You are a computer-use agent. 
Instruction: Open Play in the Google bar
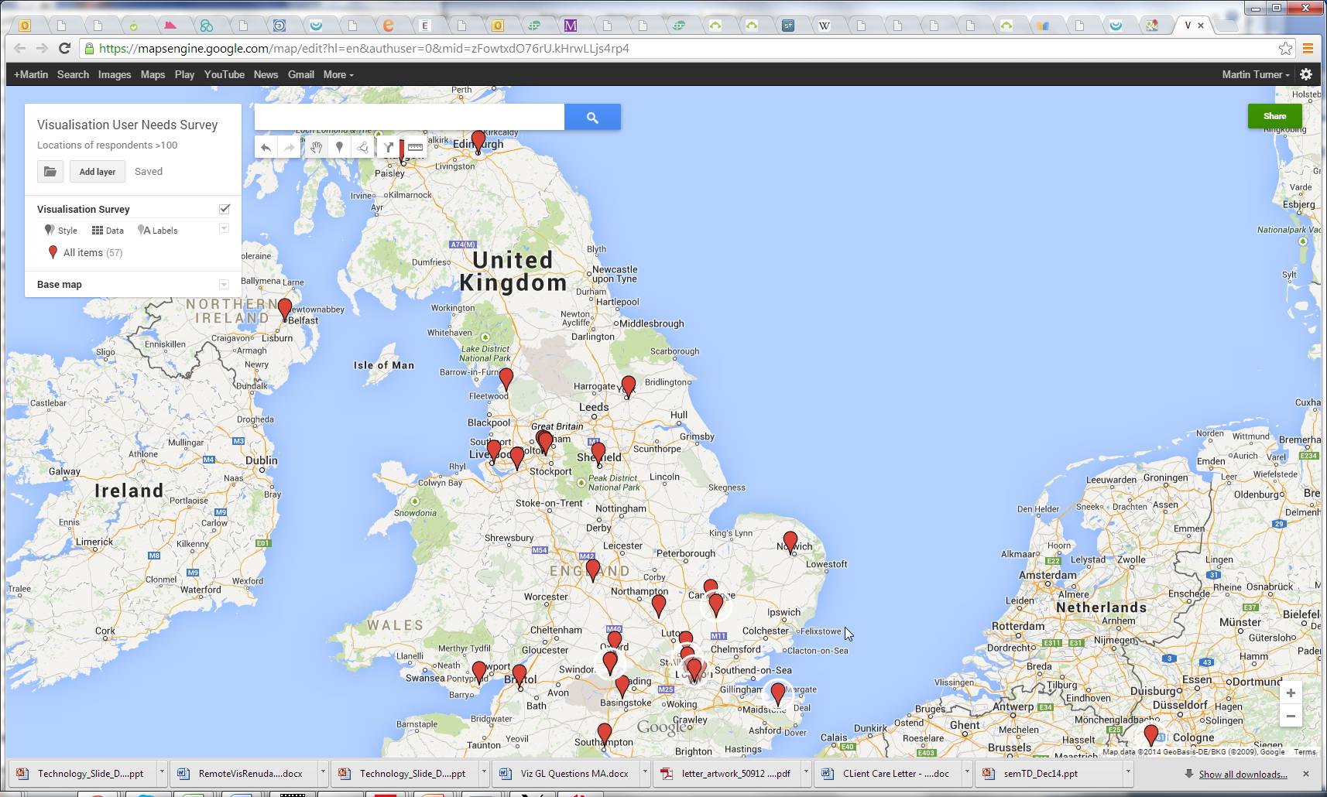(184, 74)
